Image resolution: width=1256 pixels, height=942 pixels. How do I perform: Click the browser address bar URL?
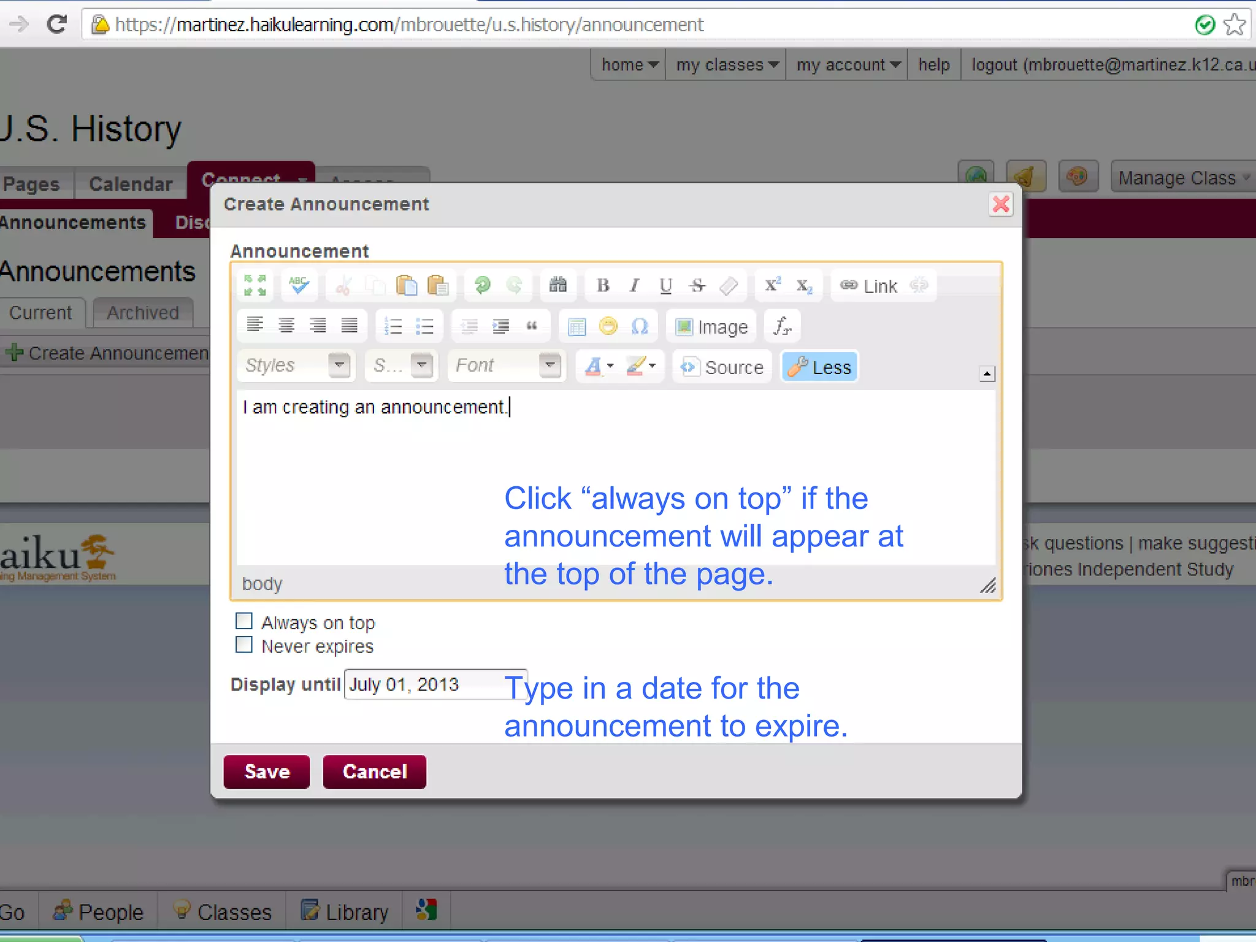pos(409,25)
